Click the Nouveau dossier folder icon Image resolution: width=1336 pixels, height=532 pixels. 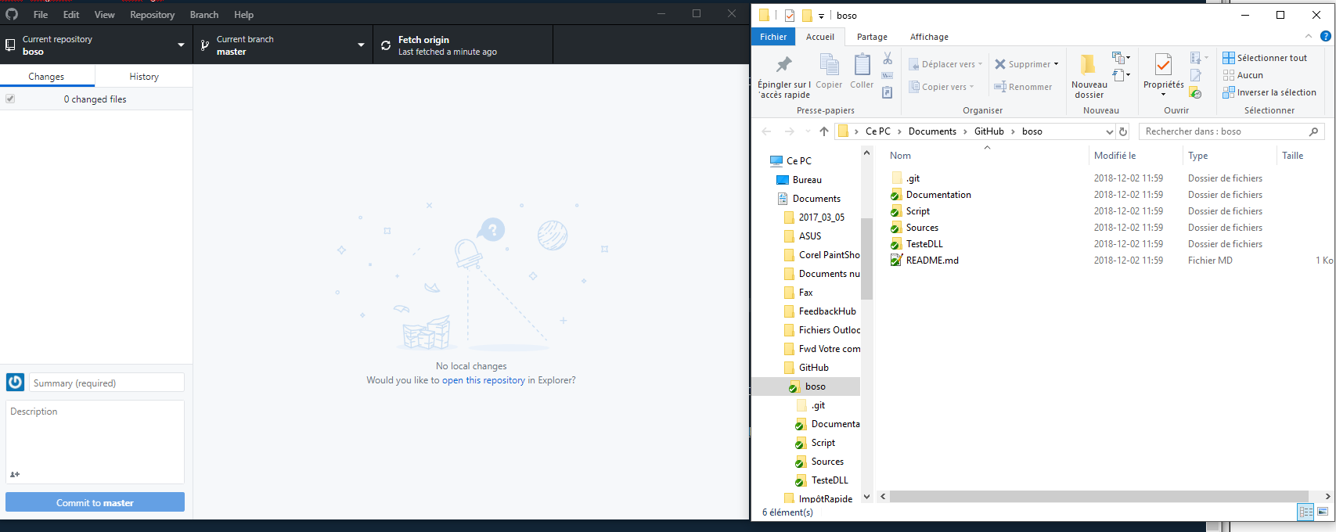pos(1088,64)
